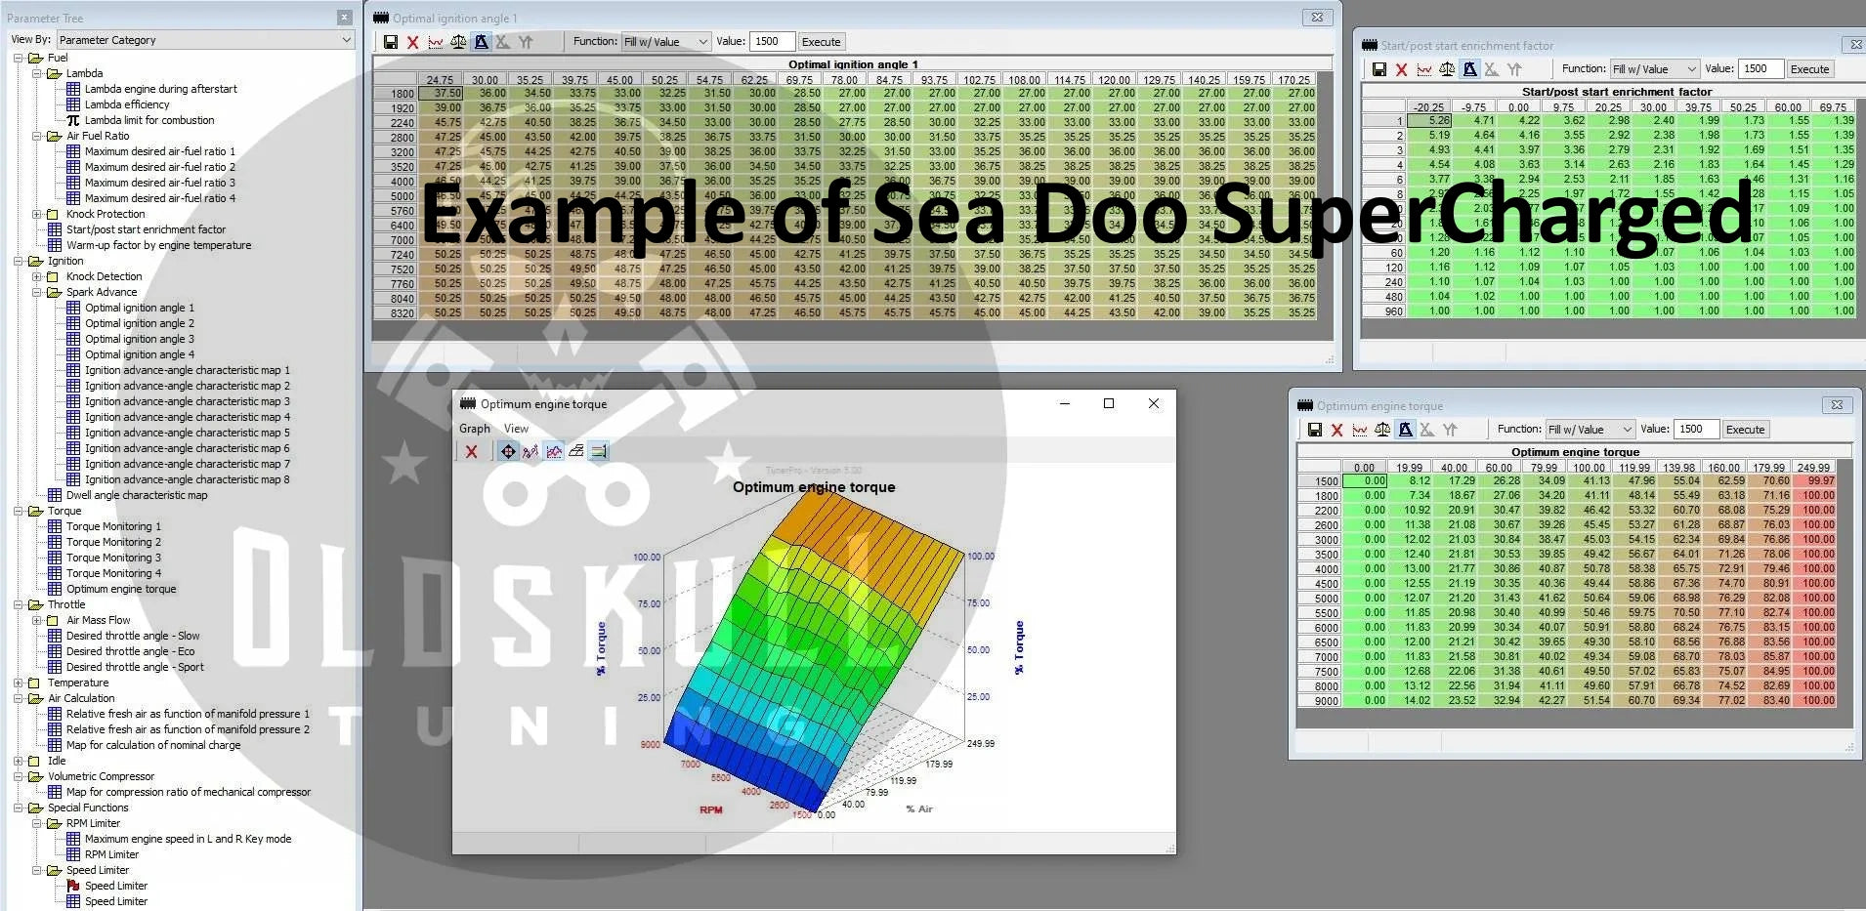Select Maximum engine speed in L and R Key mode
This screenshot has width=1866, height=911.
pyautogui.click(x=188, y=839)
